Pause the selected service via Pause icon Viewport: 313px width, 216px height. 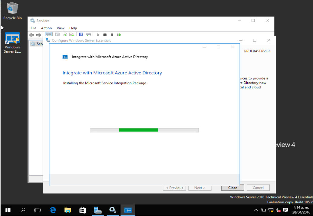pyautogui.click(x=112, y=35)
